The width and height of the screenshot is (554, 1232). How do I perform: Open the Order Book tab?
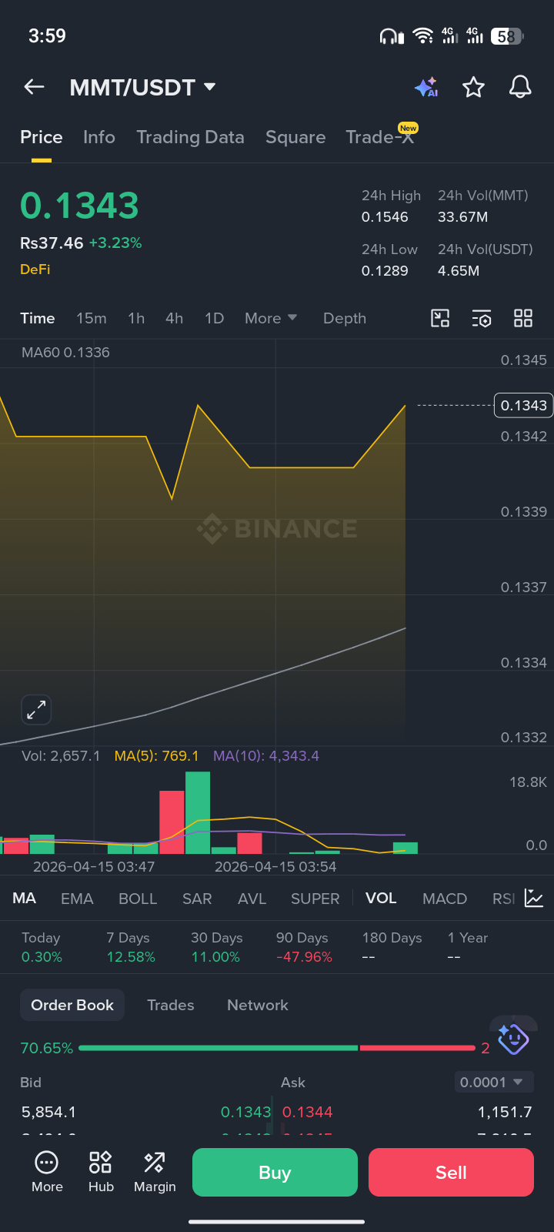72,1005
